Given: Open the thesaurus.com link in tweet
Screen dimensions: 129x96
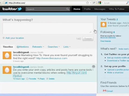Looking at the screenshot, I should coord(52,58).
